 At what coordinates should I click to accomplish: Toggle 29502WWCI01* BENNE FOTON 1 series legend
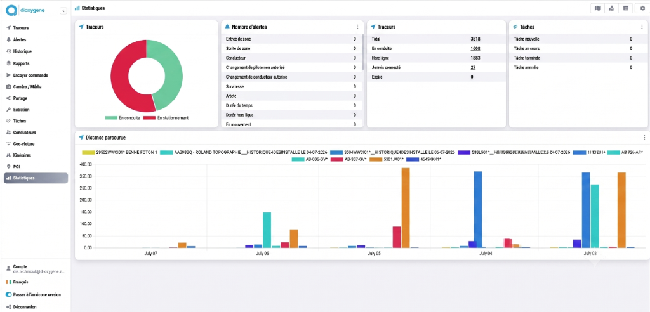120,152
